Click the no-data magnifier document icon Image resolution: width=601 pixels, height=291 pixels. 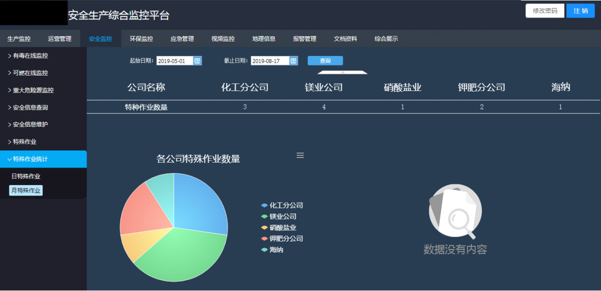(x=455, y=211)
